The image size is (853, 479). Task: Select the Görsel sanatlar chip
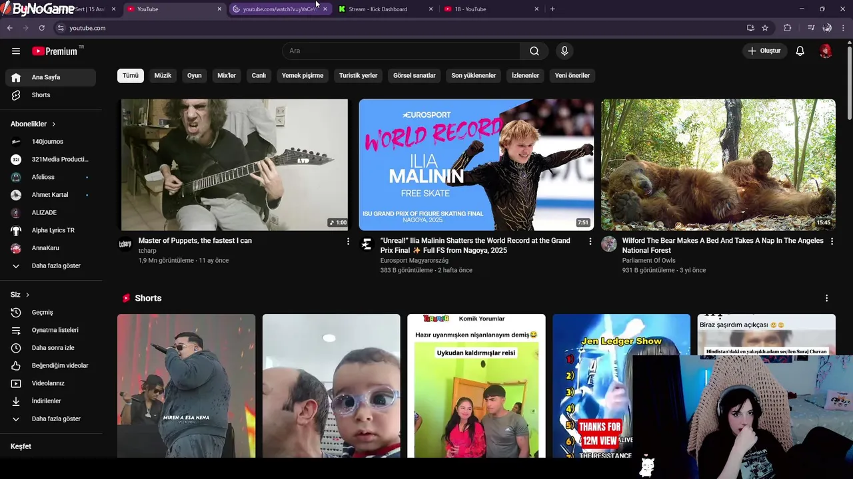click(415, 76)
